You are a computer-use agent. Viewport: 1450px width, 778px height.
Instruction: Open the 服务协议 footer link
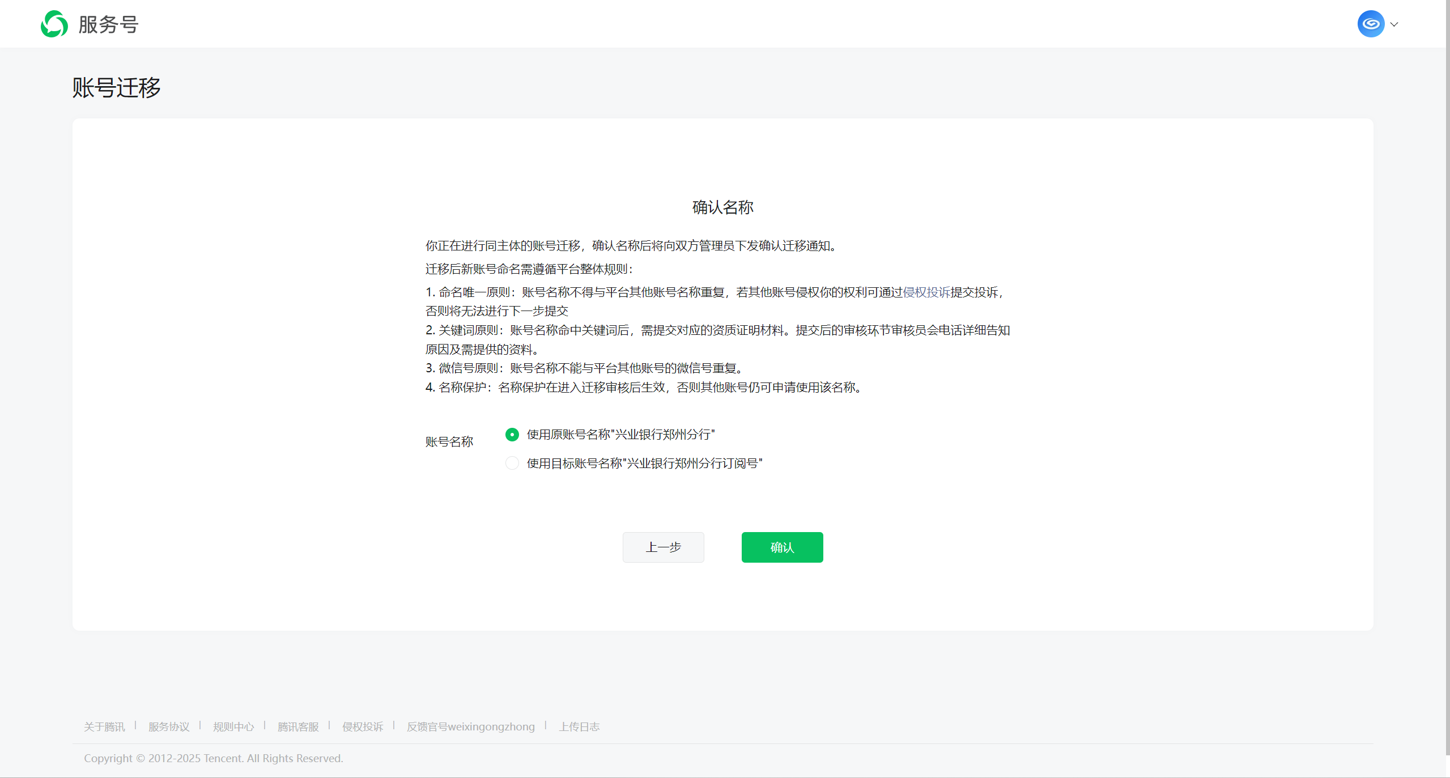(169, 727)
